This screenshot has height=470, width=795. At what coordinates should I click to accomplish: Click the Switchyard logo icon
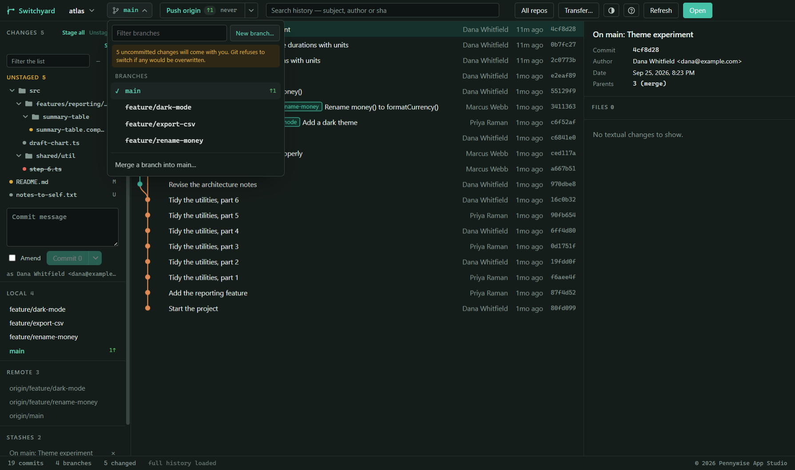pyautogui.click(x=11, y=11)
